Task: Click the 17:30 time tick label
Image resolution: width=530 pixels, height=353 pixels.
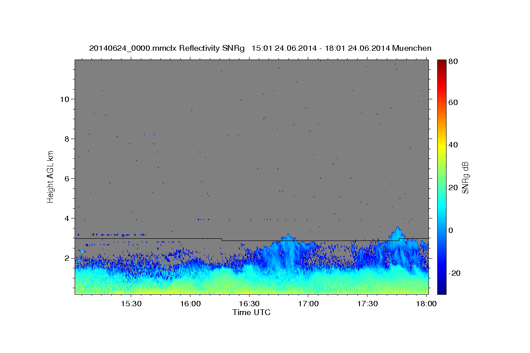Action: pos(367,304)
